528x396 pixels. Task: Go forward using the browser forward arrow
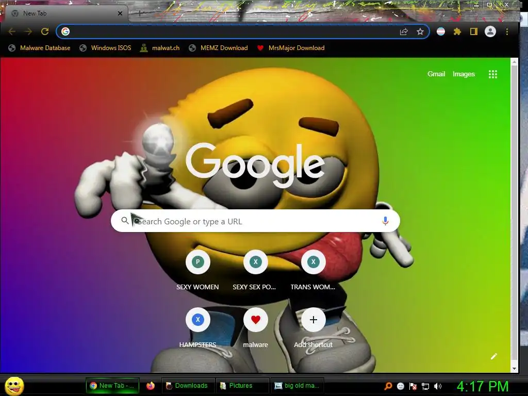[28, 31]
